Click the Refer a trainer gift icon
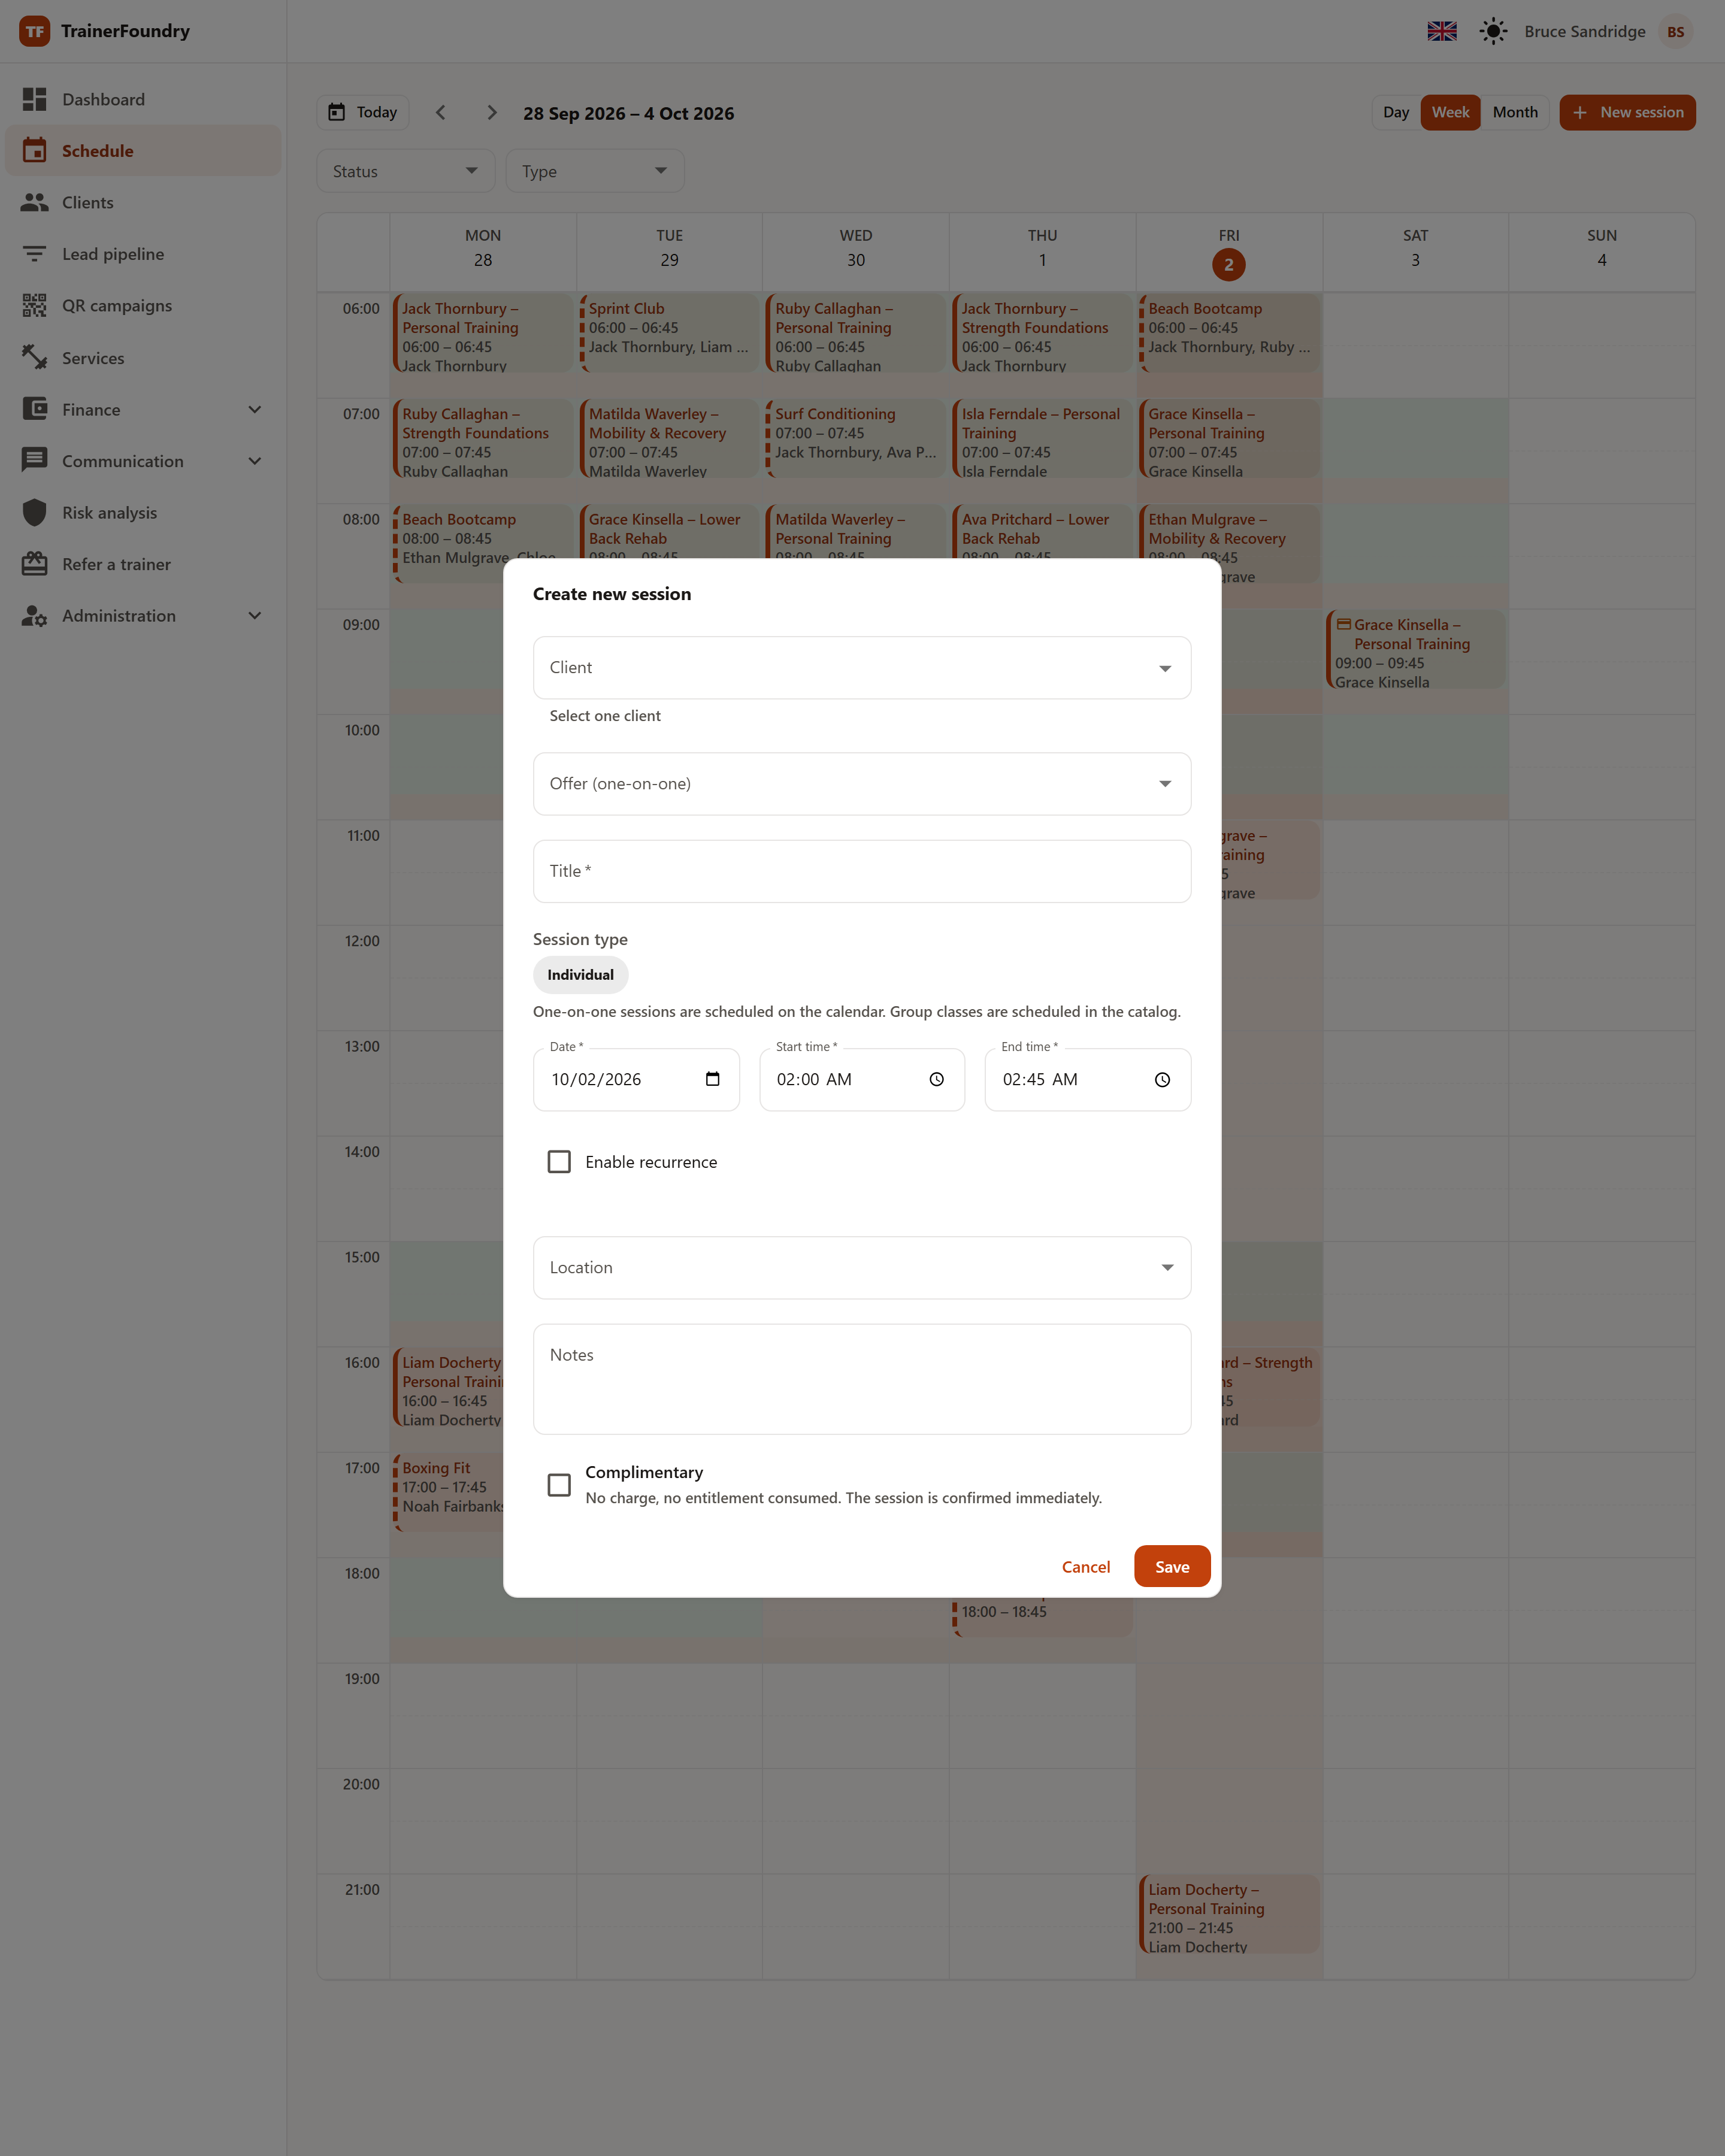This screenshot has width=1725, height=2156. click(34, 564)
